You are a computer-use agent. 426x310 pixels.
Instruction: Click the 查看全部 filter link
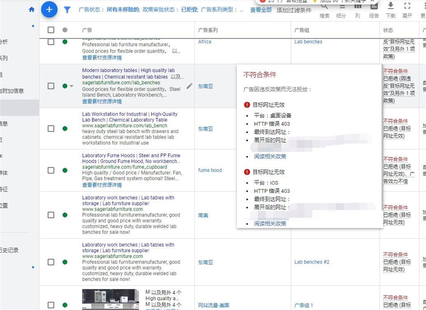pos(261,10)
